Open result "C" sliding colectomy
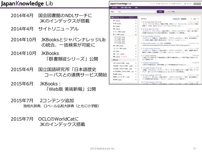The image size is (202, 152). [x=148, y=56]
